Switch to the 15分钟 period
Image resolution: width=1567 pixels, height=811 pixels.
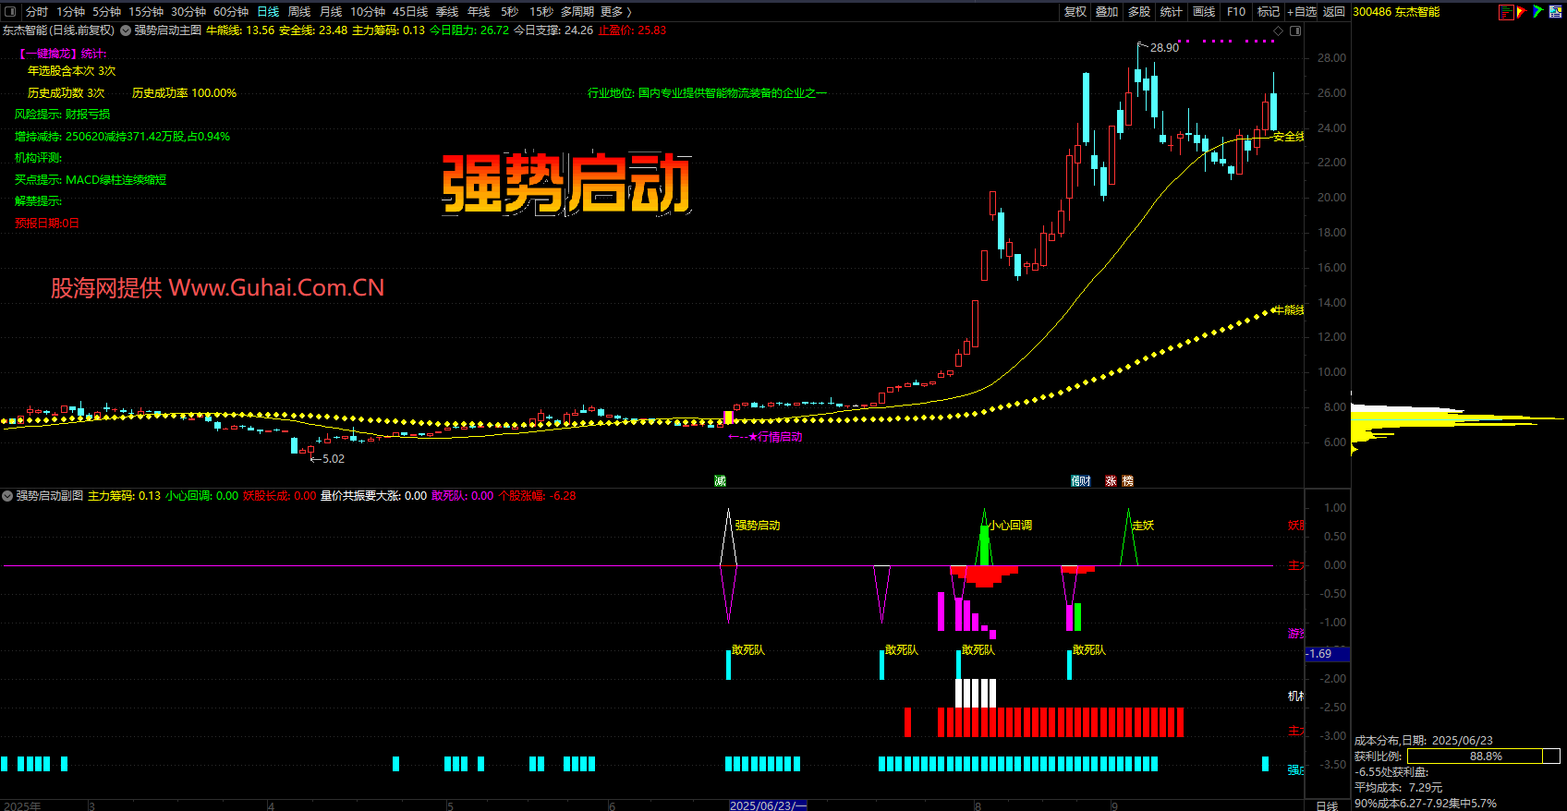pos(145,11)
